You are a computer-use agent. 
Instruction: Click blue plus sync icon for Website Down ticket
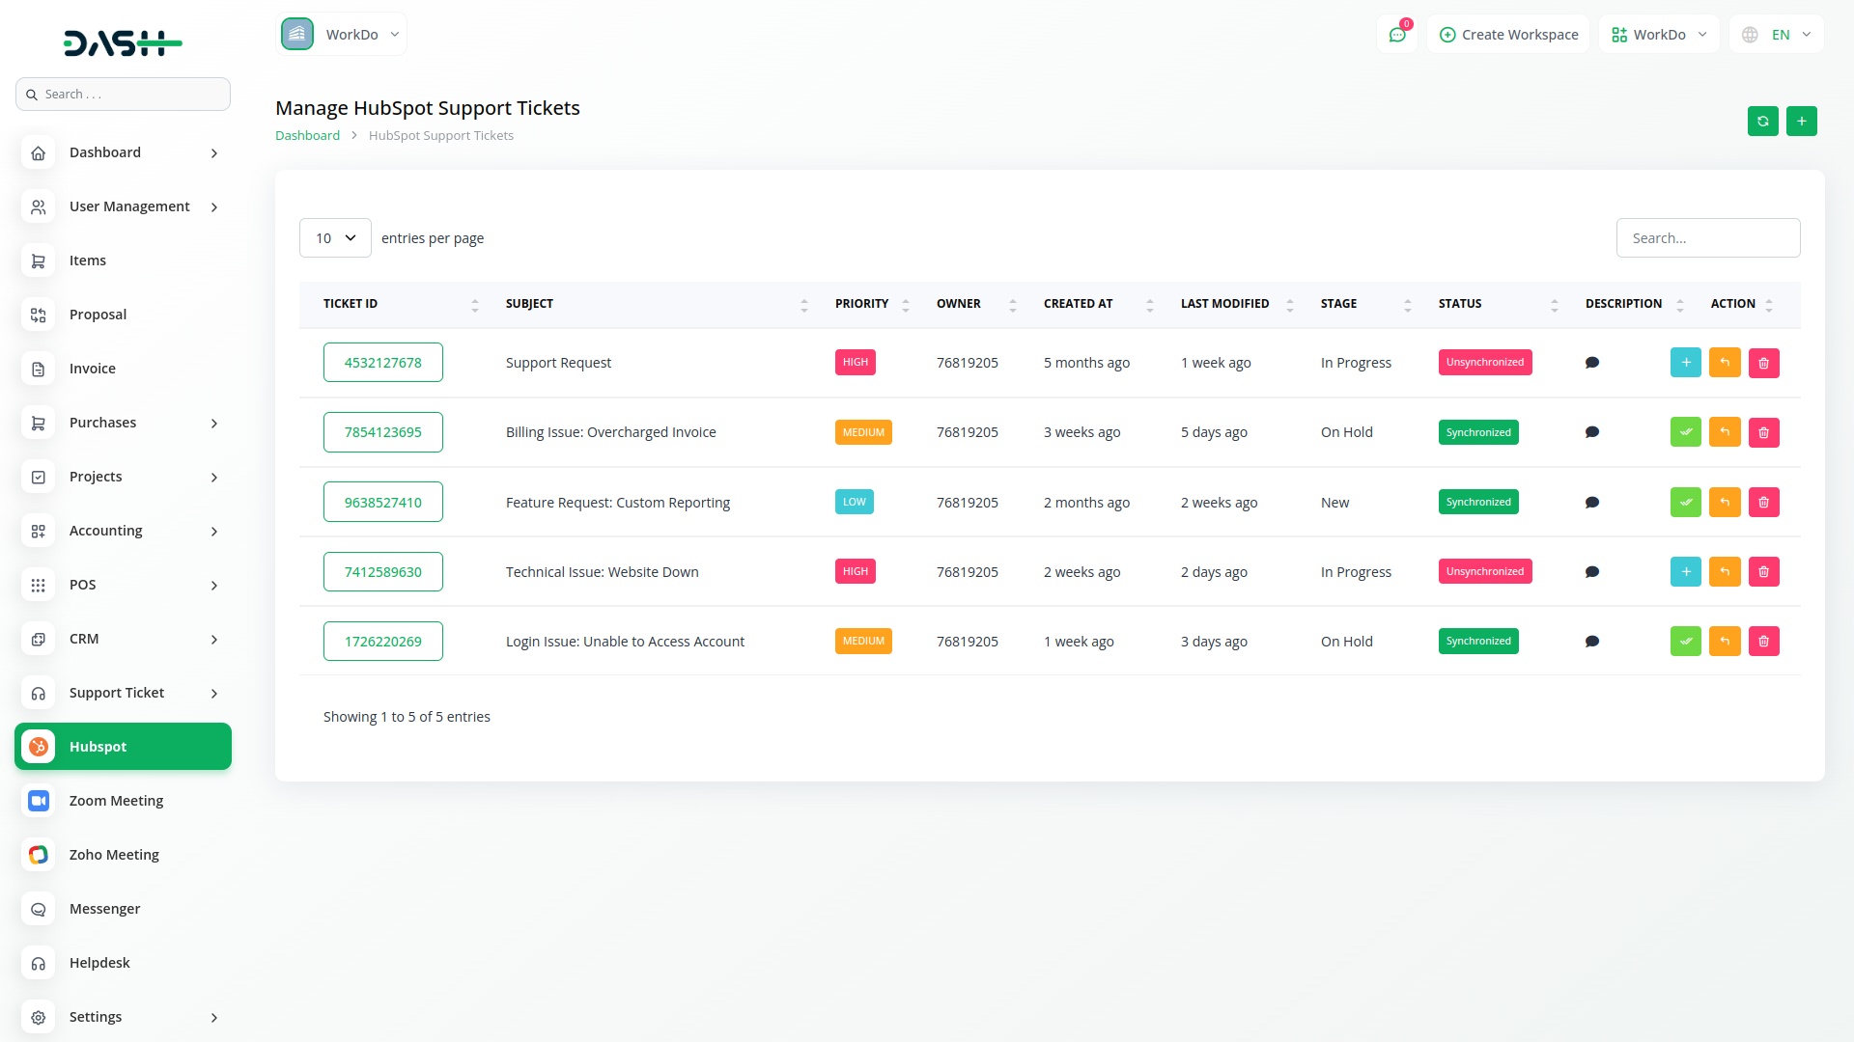click(1685, 572)
